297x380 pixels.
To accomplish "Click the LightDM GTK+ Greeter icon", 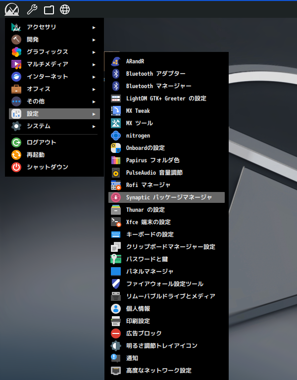I will click(x=116, y=98).
